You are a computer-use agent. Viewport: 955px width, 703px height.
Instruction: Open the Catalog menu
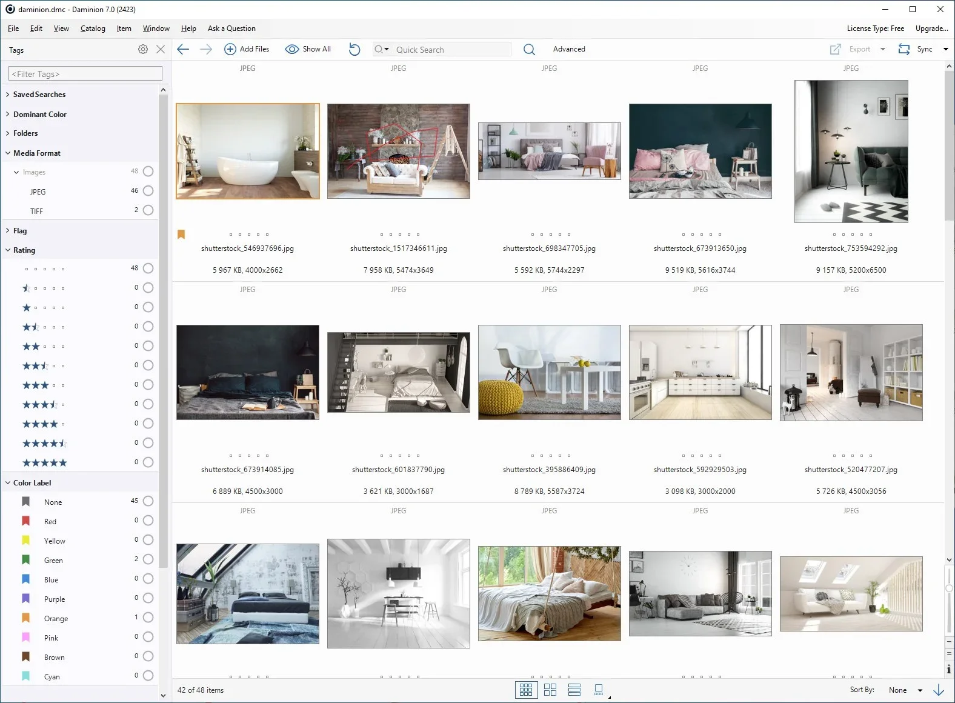93,28
